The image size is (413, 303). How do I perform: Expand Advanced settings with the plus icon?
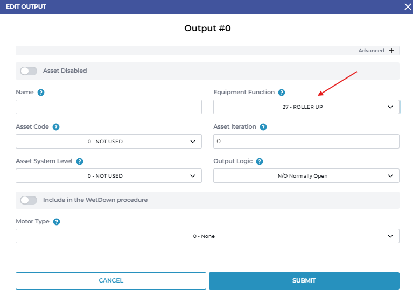pos(391,51)
